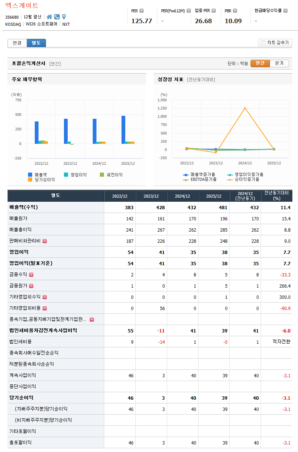Click the 2025/12 column header
This screenshot has height=452, width=298.
point(214,196)
